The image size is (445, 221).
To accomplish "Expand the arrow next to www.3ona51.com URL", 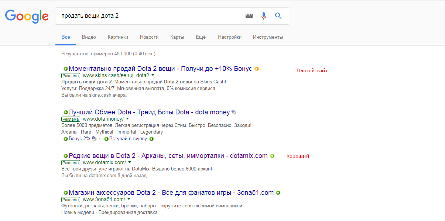I will (x=129, y=199).
